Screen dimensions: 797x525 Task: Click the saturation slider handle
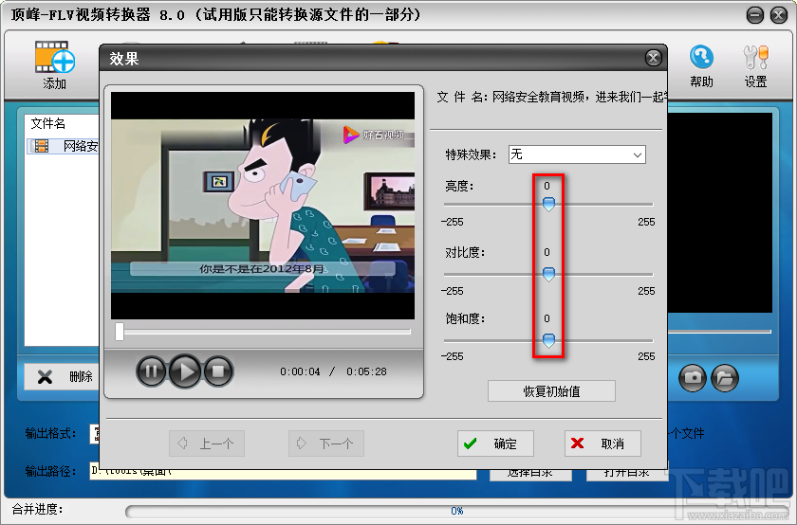point(548,340)
